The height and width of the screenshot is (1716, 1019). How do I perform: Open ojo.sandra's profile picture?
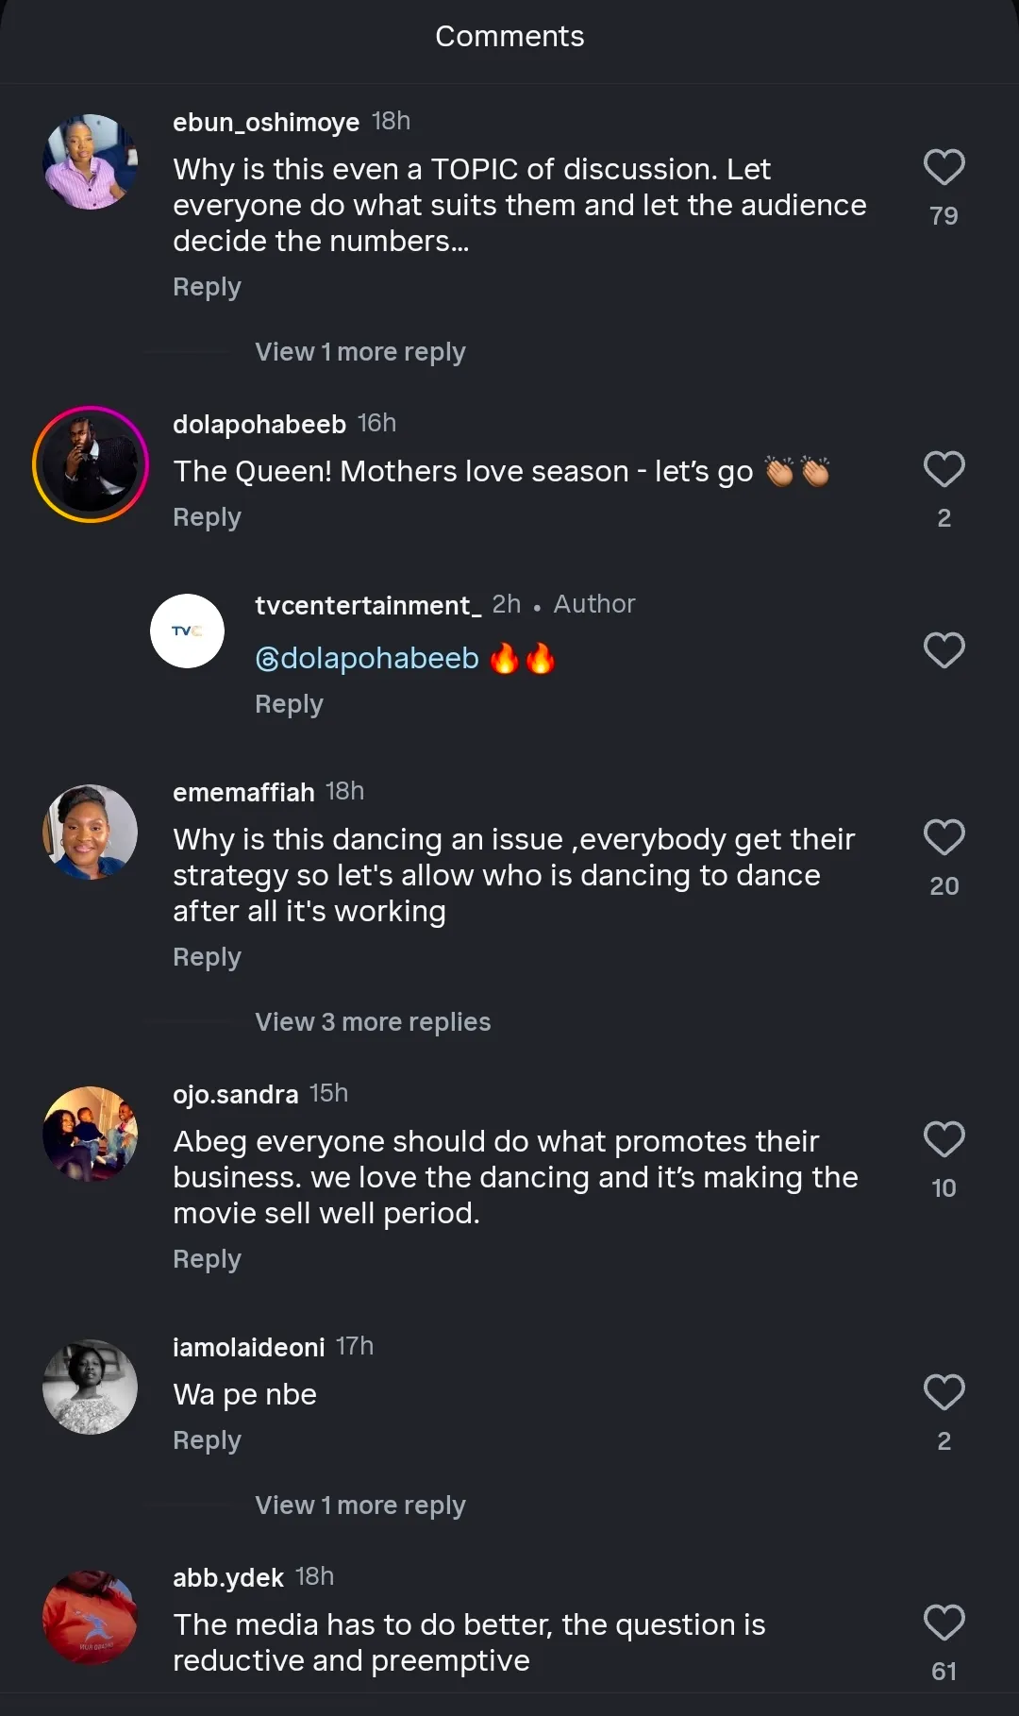[91, 1134]
